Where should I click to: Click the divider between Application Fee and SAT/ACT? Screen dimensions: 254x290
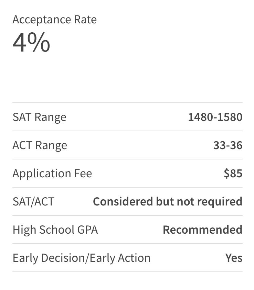[127, 187]
